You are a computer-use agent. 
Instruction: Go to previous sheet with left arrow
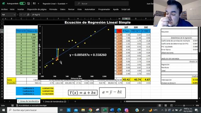click(5, 101)
